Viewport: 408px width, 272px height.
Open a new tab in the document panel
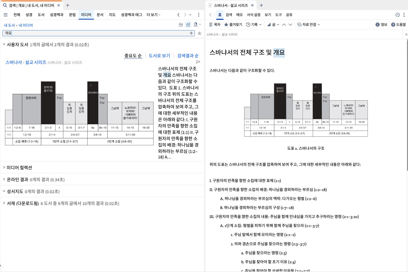261,5
